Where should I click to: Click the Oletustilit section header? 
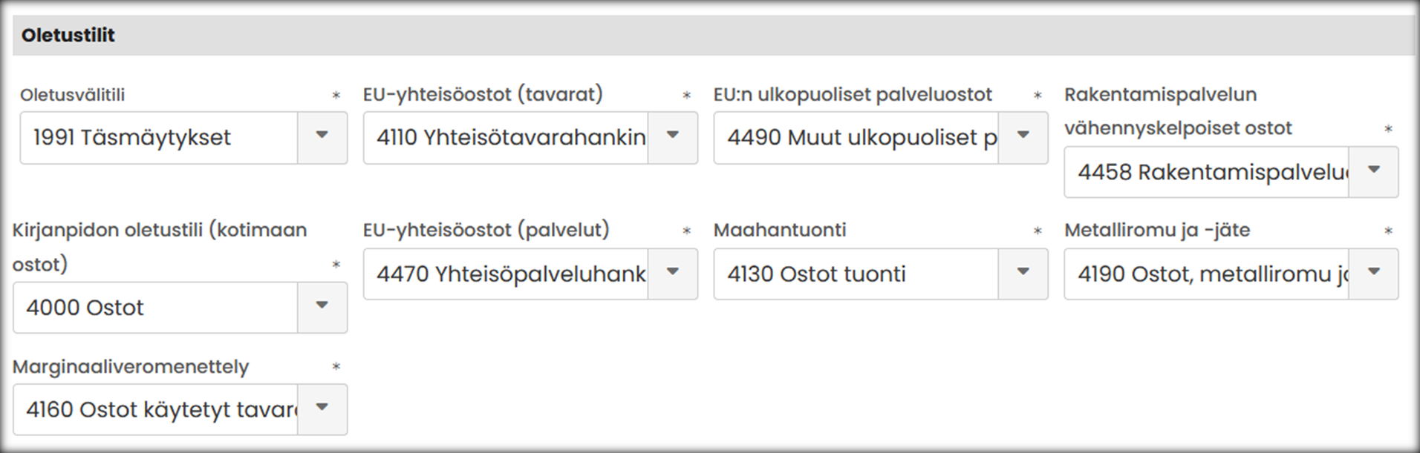68,36
